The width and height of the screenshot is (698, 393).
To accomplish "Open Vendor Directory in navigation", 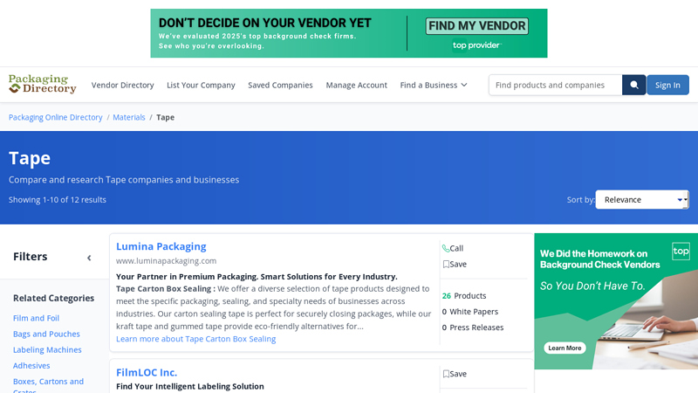I will tap(122, 85).
